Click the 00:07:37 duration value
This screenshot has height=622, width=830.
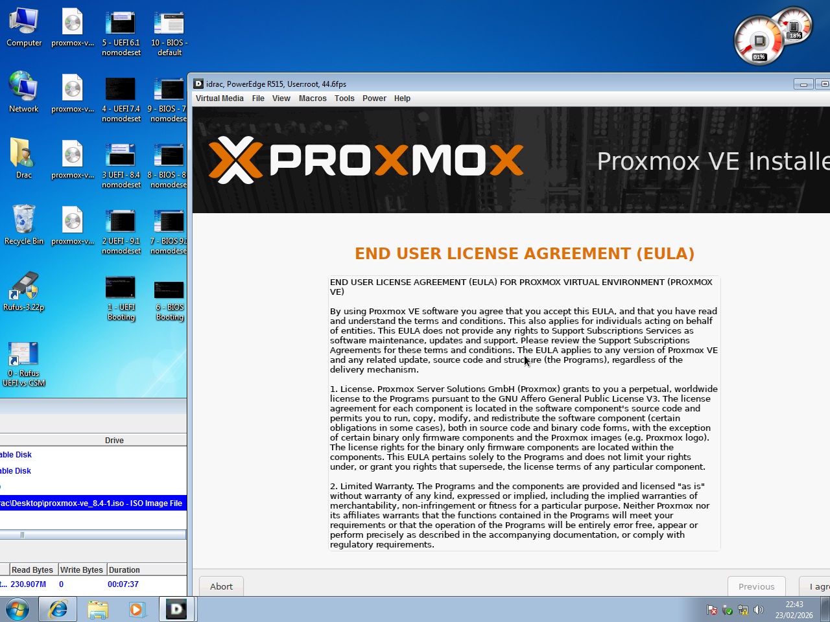click(123, 584)
